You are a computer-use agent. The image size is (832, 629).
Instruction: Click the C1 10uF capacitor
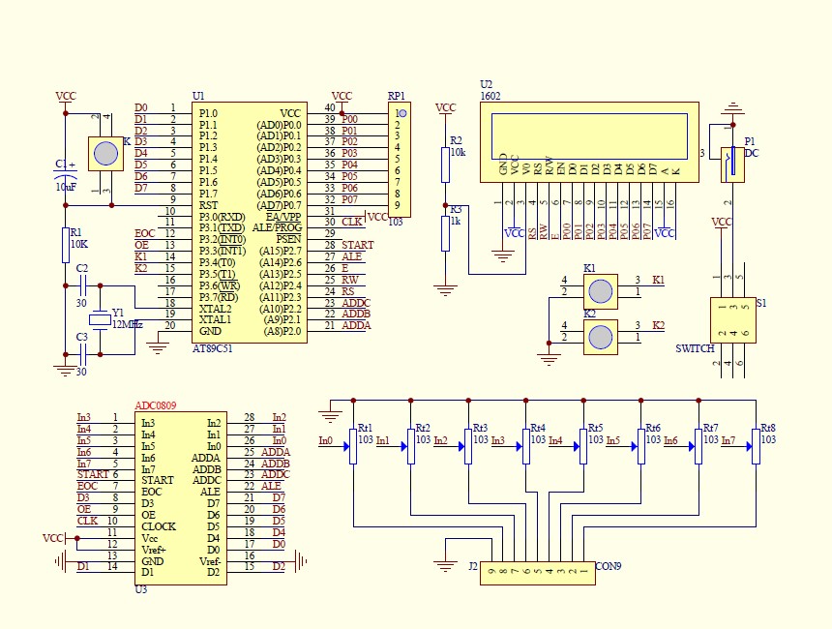click(x=66, y=177)
